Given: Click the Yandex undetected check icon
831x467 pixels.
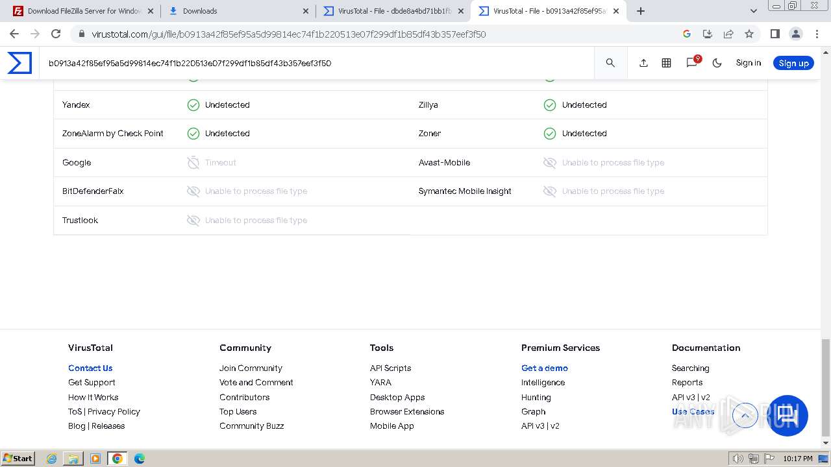Looking at the screenshot, I should [x=193, y=105].
